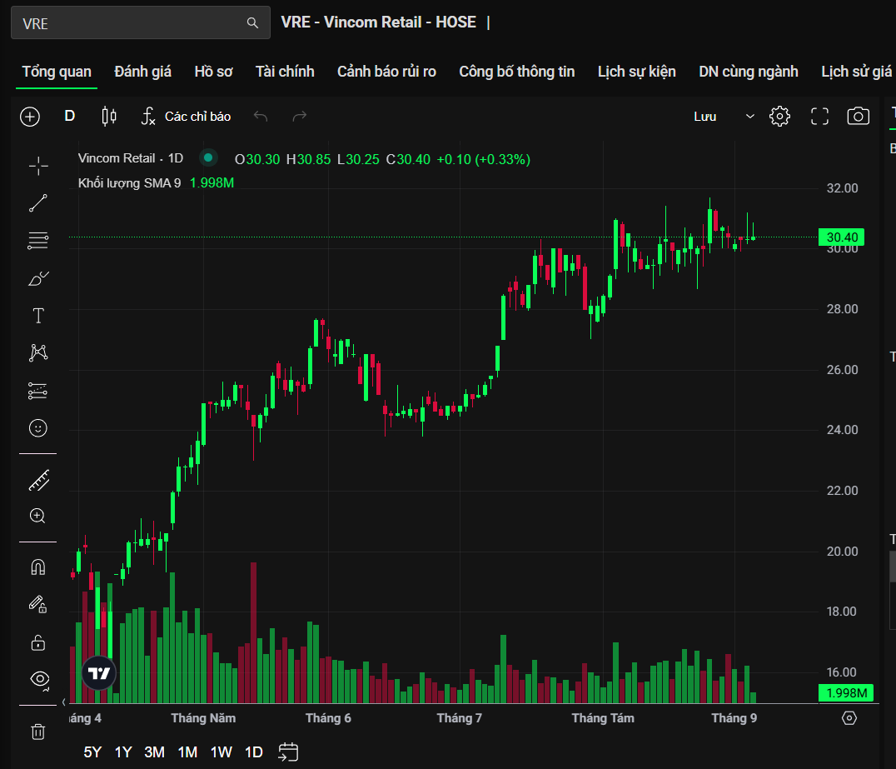Click the TradingView logo on chart
Viewport: 896px width, 769px height.
pyautogui.click(x=99, y=673)
